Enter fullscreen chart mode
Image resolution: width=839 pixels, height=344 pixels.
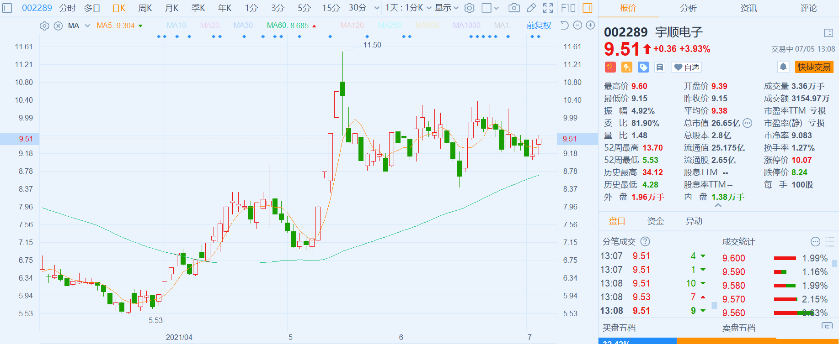pos(548,8)
